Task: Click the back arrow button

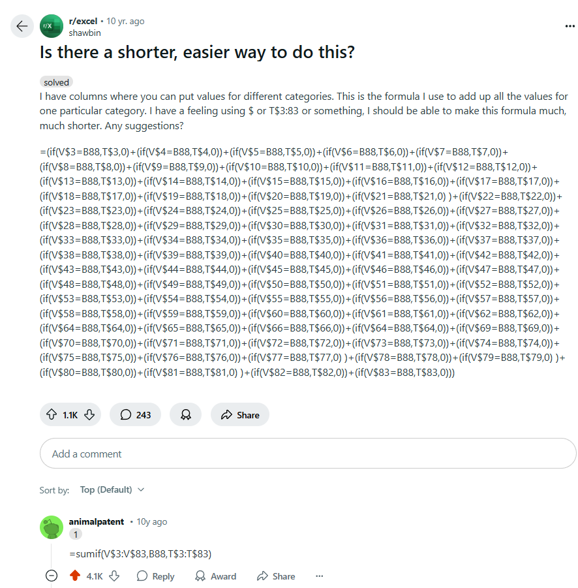Action: [22, 26]
